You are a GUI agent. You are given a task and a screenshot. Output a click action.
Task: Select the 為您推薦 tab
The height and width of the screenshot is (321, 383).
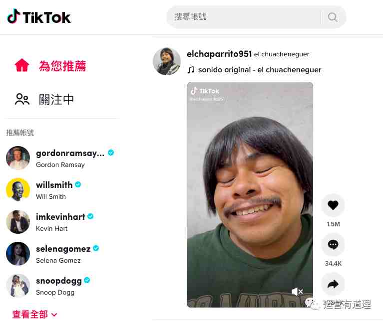point(62,66)
